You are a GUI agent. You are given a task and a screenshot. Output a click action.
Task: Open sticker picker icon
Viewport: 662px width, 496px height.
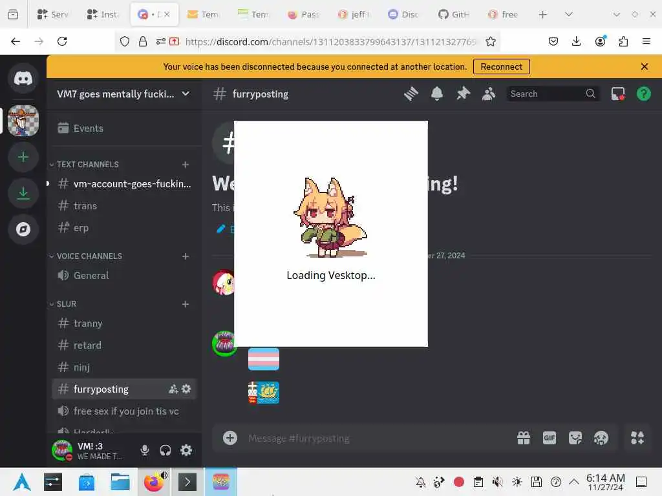(x=575, y=439)
